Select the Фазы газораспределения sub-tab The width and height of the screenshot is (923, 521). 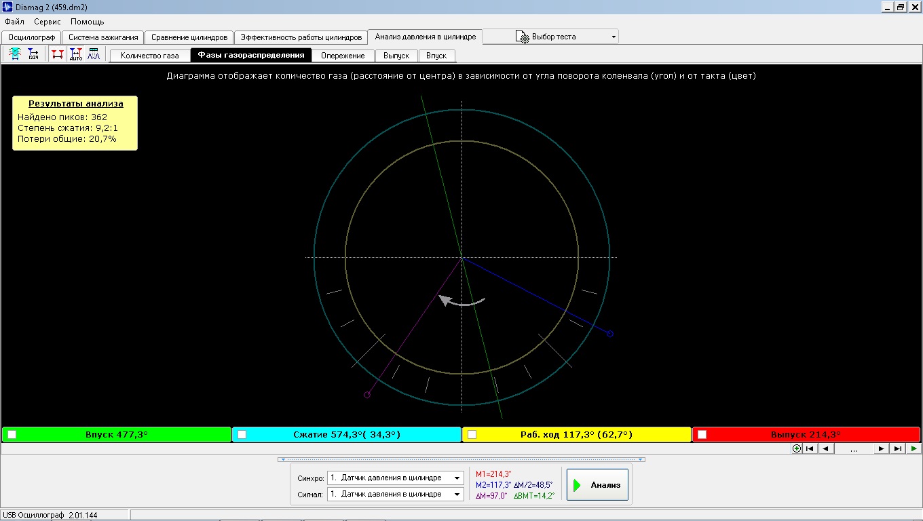pos(251,55)
